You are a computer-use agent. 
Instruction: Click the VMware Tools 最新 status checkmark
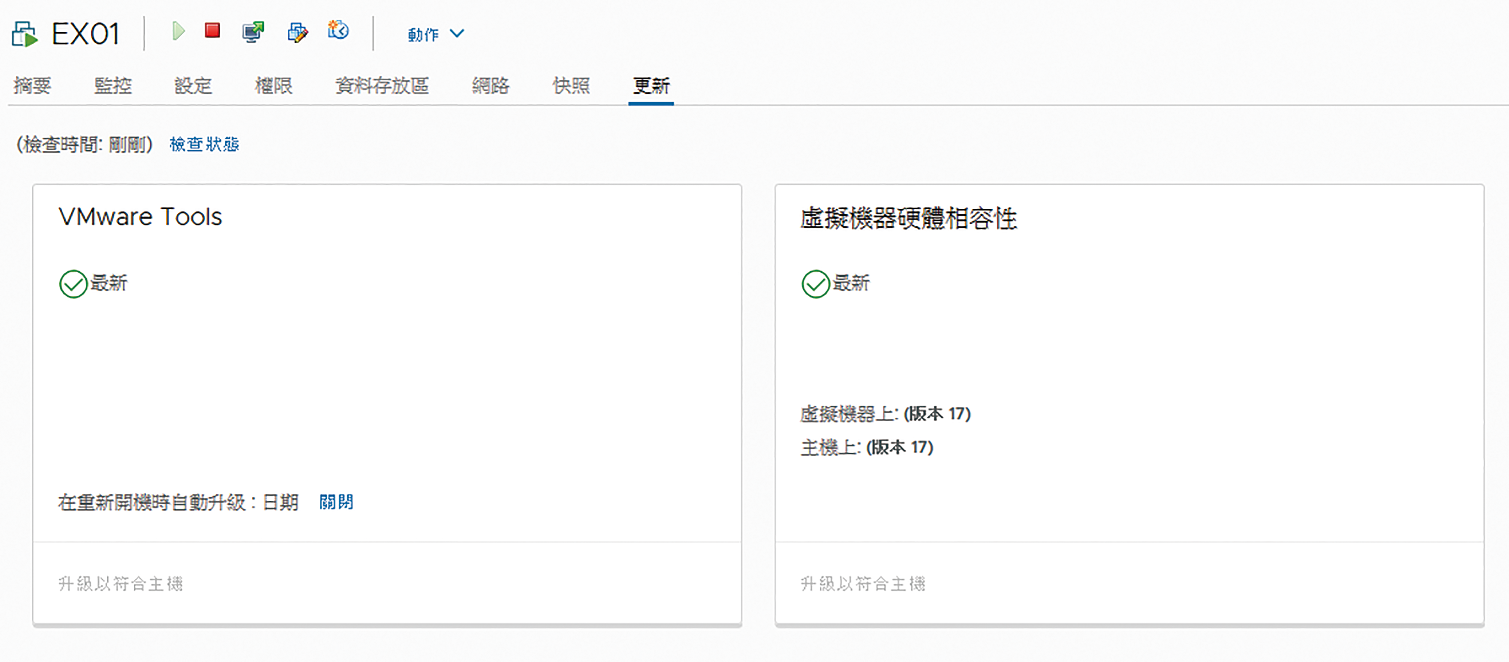coord(73,284)
